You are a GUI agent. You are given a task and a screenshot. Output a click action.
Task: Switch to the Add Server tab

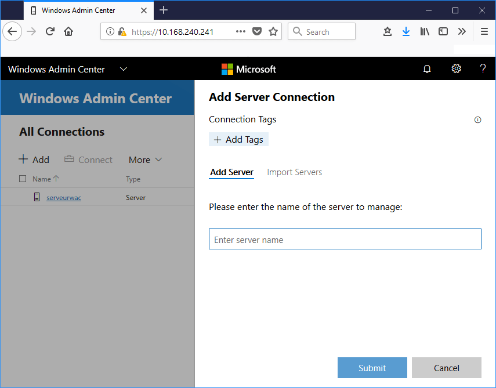[231, 172]
